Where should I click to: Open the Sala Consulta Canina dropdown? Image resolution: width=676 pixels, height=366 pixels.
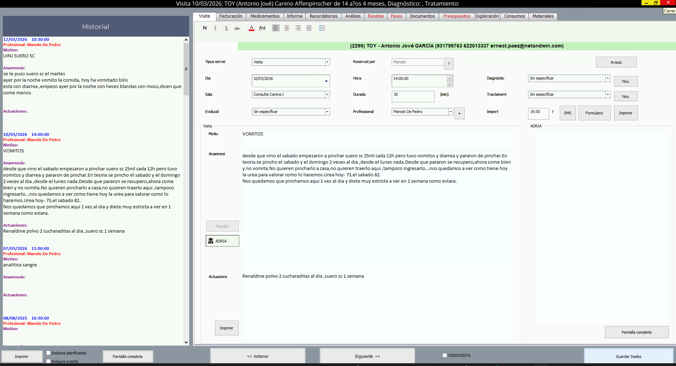tap(327, 94)
